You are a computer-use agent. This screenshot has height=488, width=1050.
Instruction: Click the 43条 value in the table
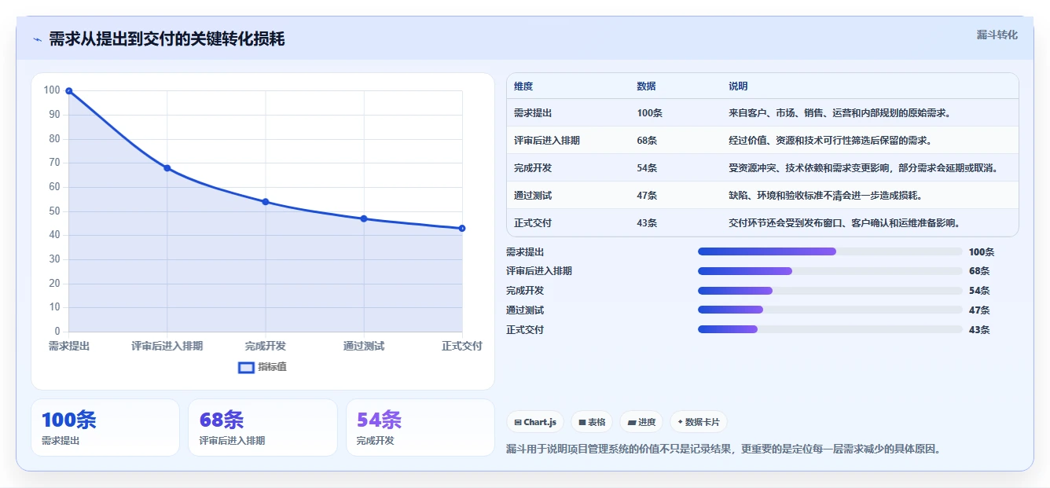[647, 223]
